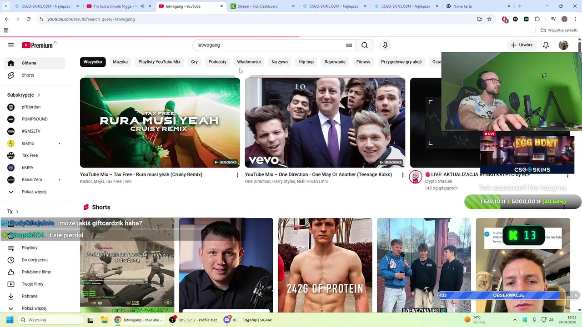Screen dimensions: 582x327
Task: Open One Direction mix title link
Action: point(318,174)
